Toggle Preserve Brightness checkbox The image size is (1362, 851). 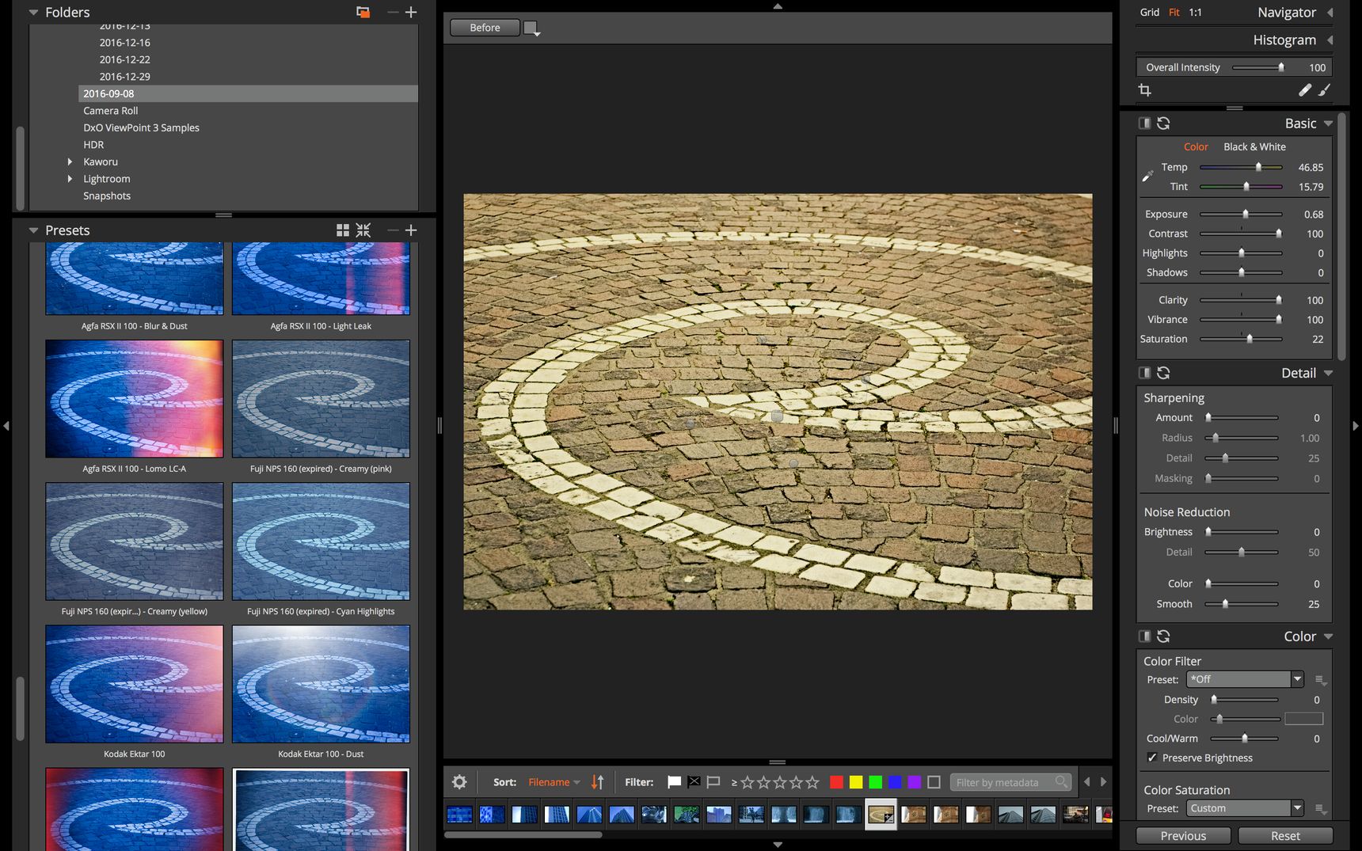pyautogui.click(x=1152, y=758)
